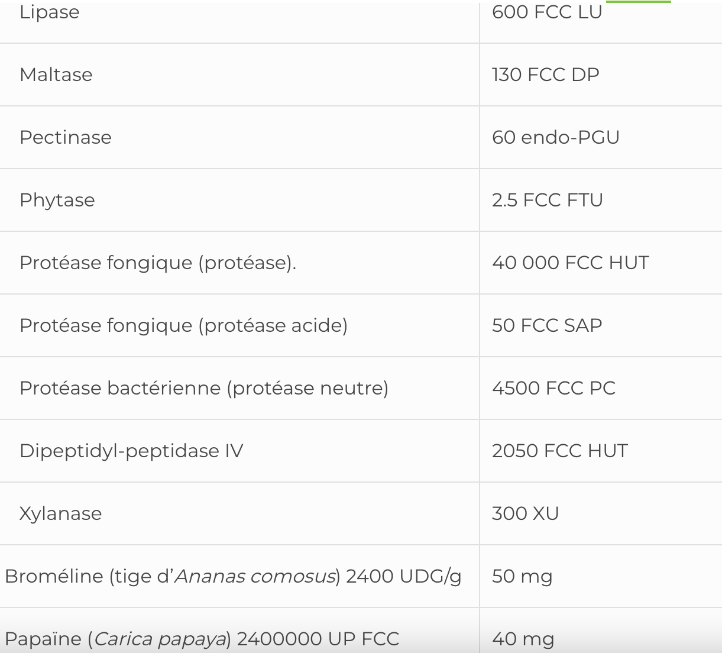This screenshot has height=653, width=722.
Task: Select the Maltase row label
Action: coord(56,75)
